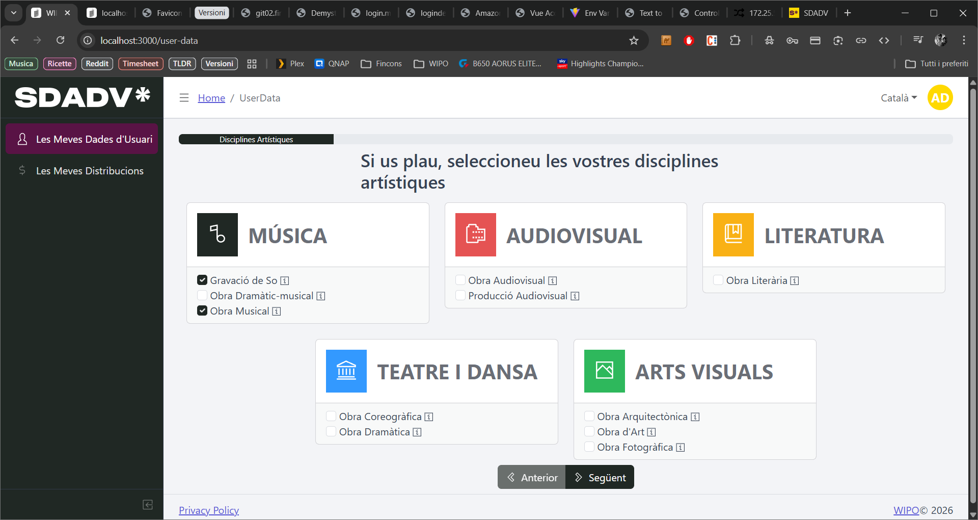Open browser extensions puzzle icon
The image size is (978, 520).
point(735,40)
